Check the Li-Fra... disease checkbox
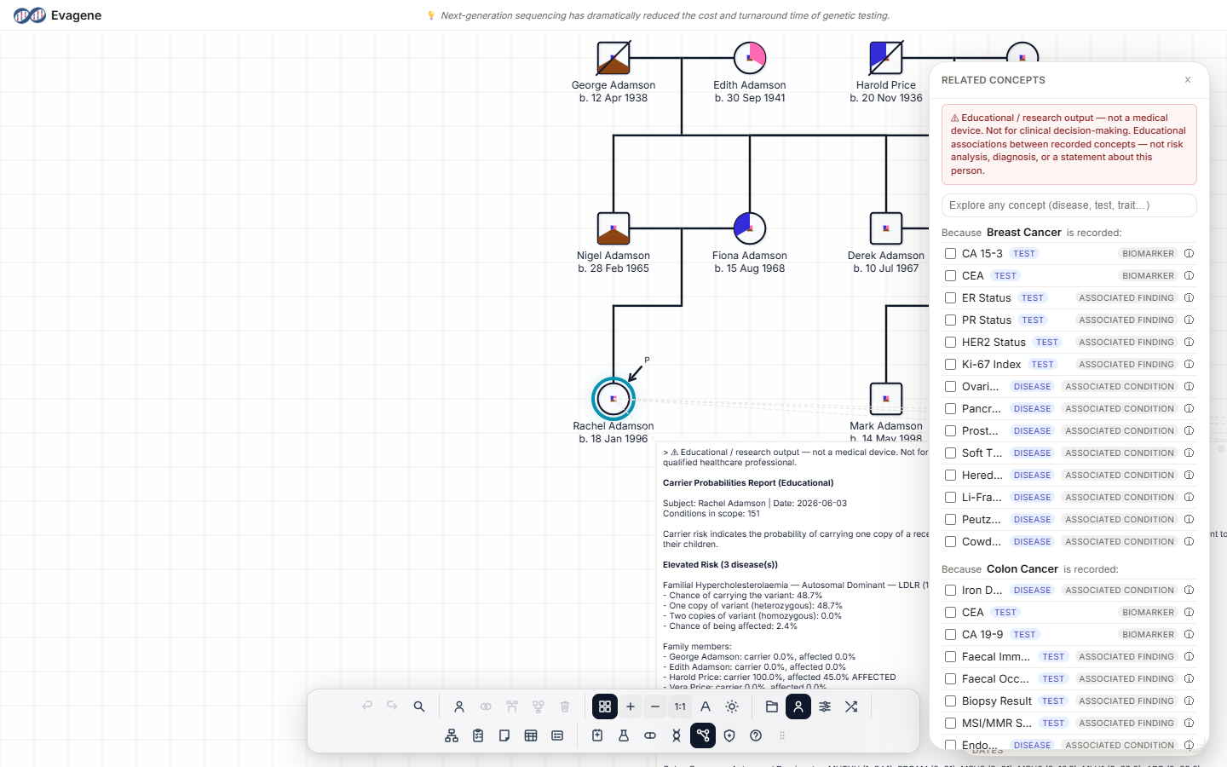1227x767 pixels. (950, 497)
